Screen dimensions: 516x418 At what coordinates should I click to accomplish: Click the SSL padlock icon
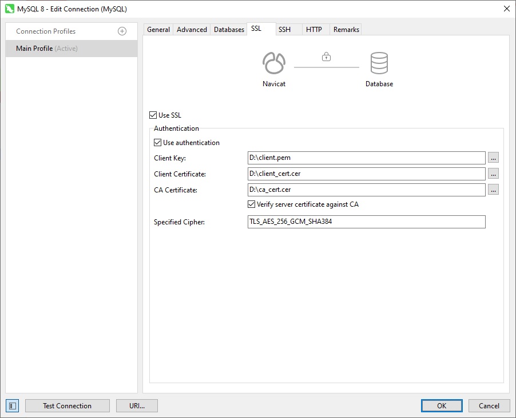(326, 57)
